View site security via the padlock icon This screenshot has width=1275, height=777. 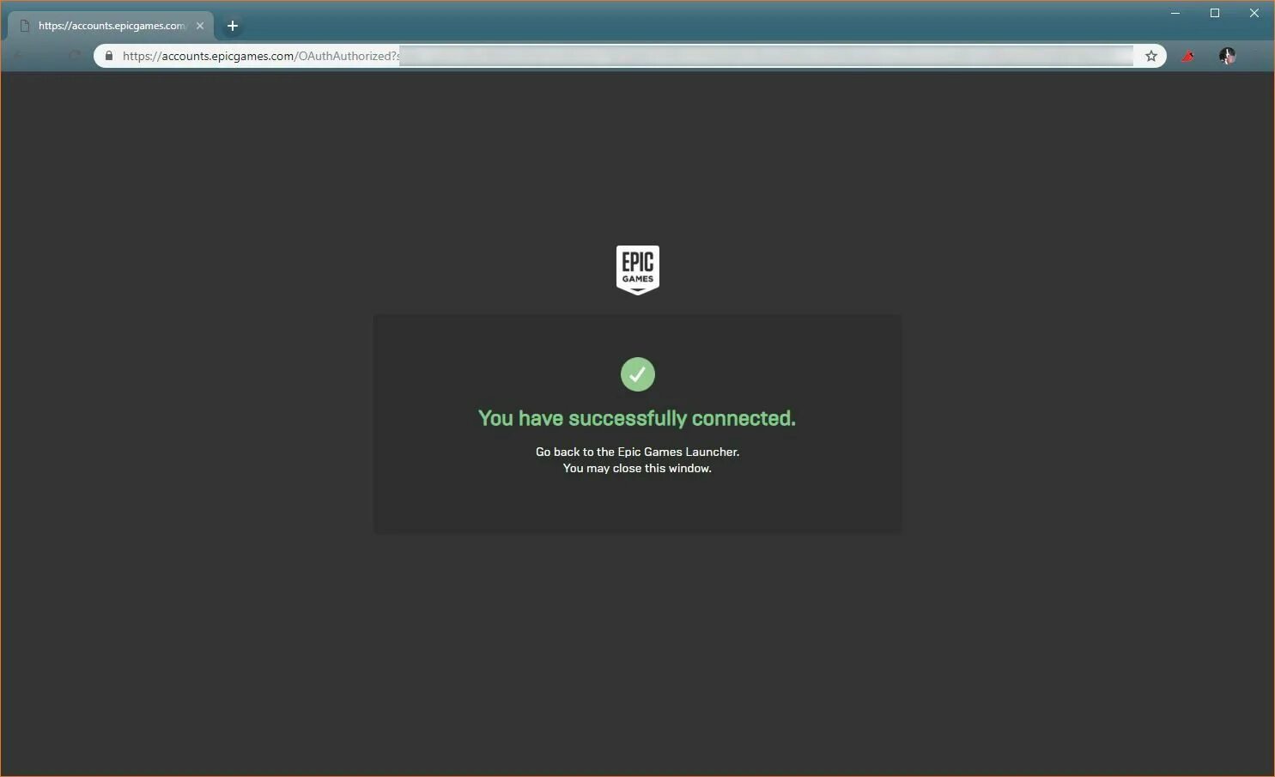(109, 56)
